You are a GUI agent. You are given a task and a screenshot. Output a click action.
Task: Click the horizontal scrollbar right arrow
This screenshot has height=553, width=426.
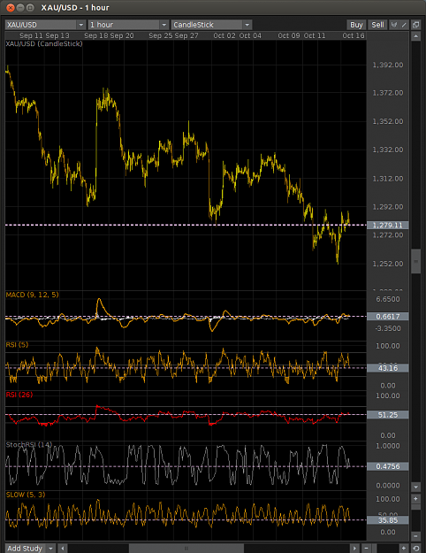tap(354, 548)
